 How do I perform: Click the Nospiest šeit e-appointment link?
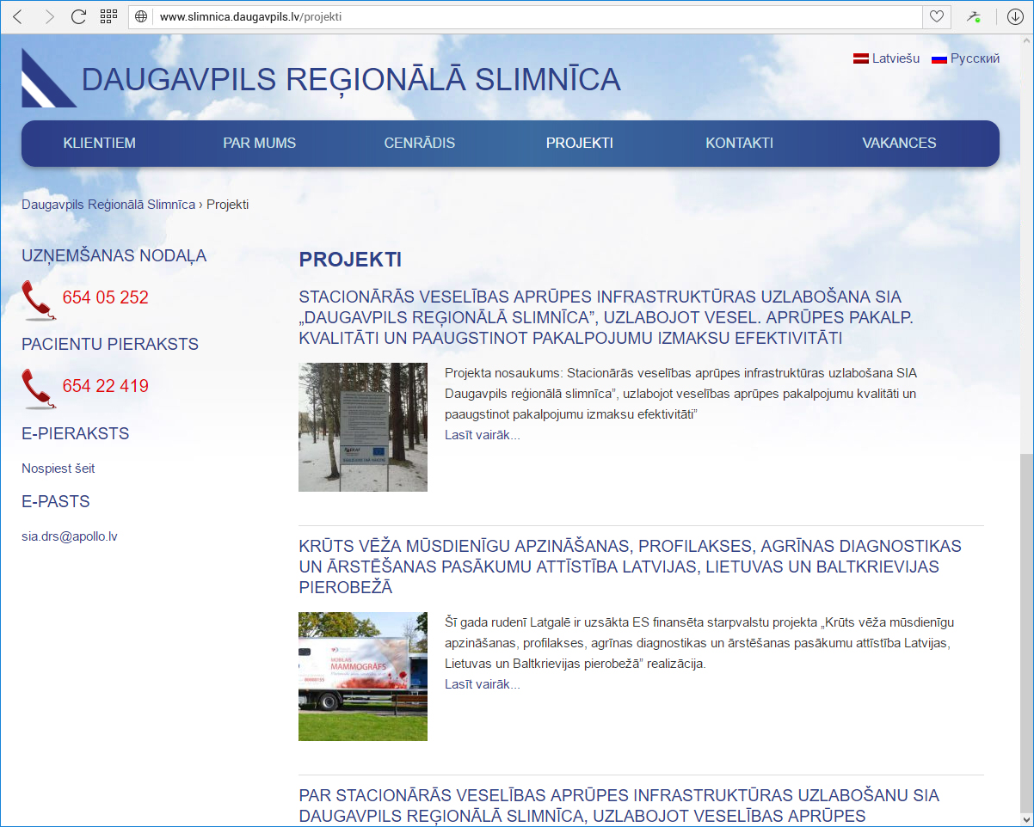(x=58, y=469)
